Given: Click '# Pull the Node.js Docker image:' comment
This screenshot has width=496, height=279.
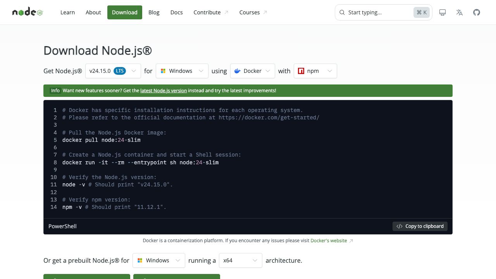Looking at the screenshot, I should tap(114, 133).
